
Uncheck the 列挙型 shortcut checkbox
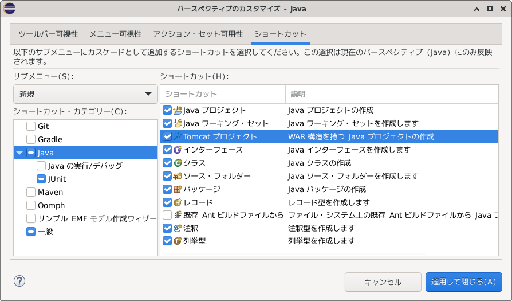[167, 241]
